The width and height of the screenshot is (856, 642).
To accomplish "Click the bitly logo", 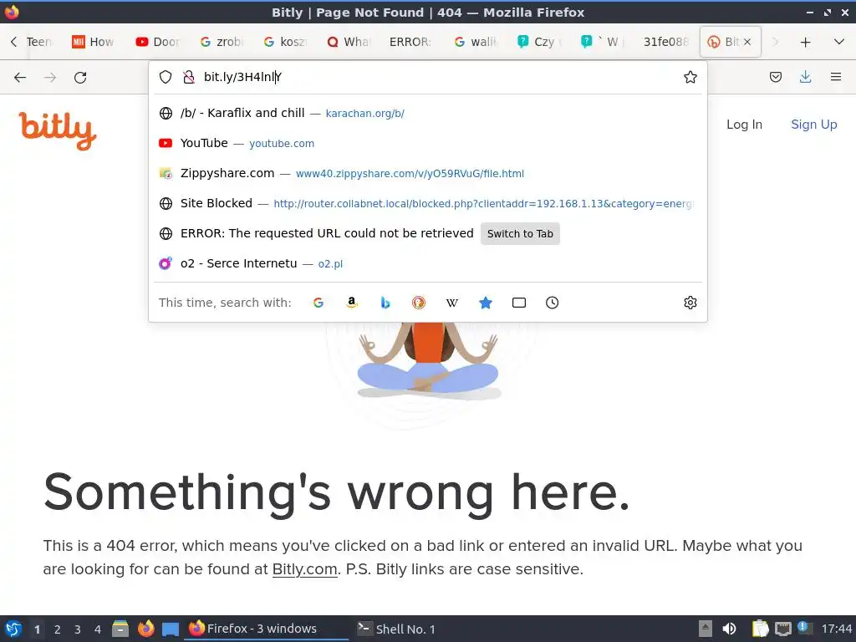I will 58,130.
